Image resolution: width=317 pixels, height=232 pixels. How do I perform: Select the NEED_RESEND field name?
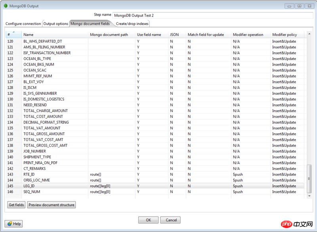[x=35, y=105]
